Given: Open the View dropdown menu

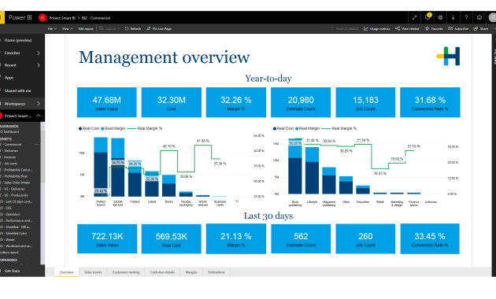Looking at the screenshot, I should (67, 29).
